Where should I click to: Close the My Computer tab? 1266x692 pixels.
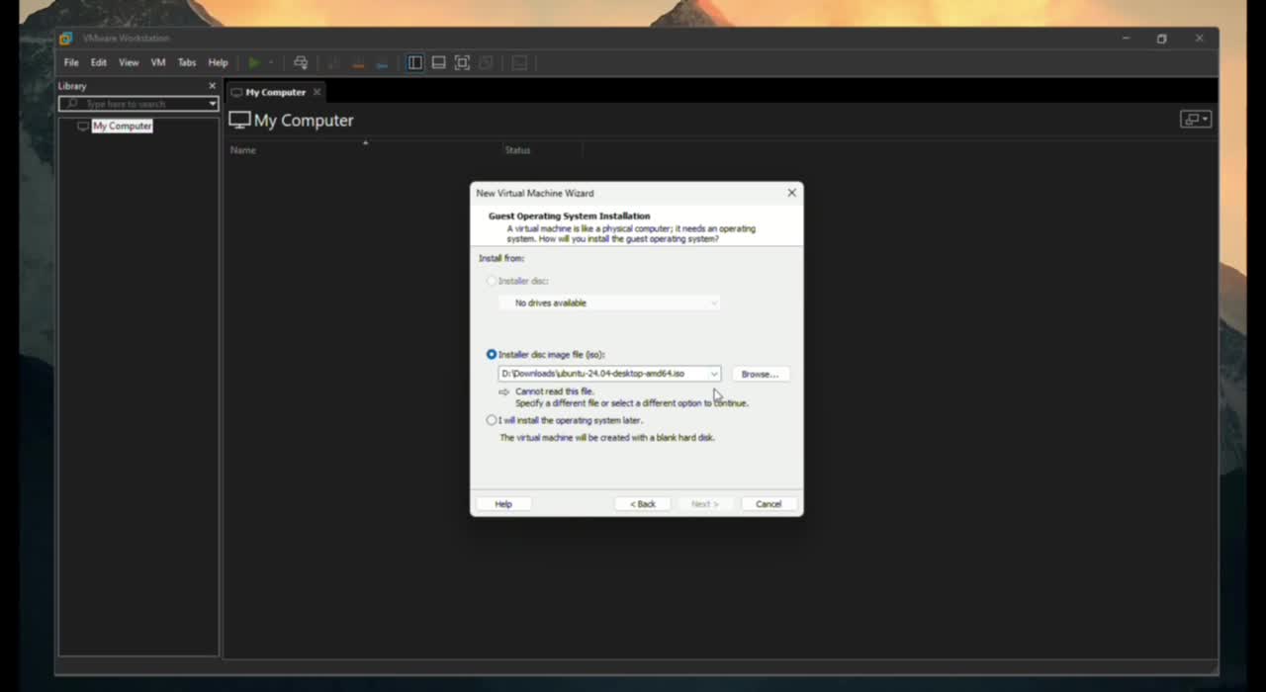[x=316, y=92]
